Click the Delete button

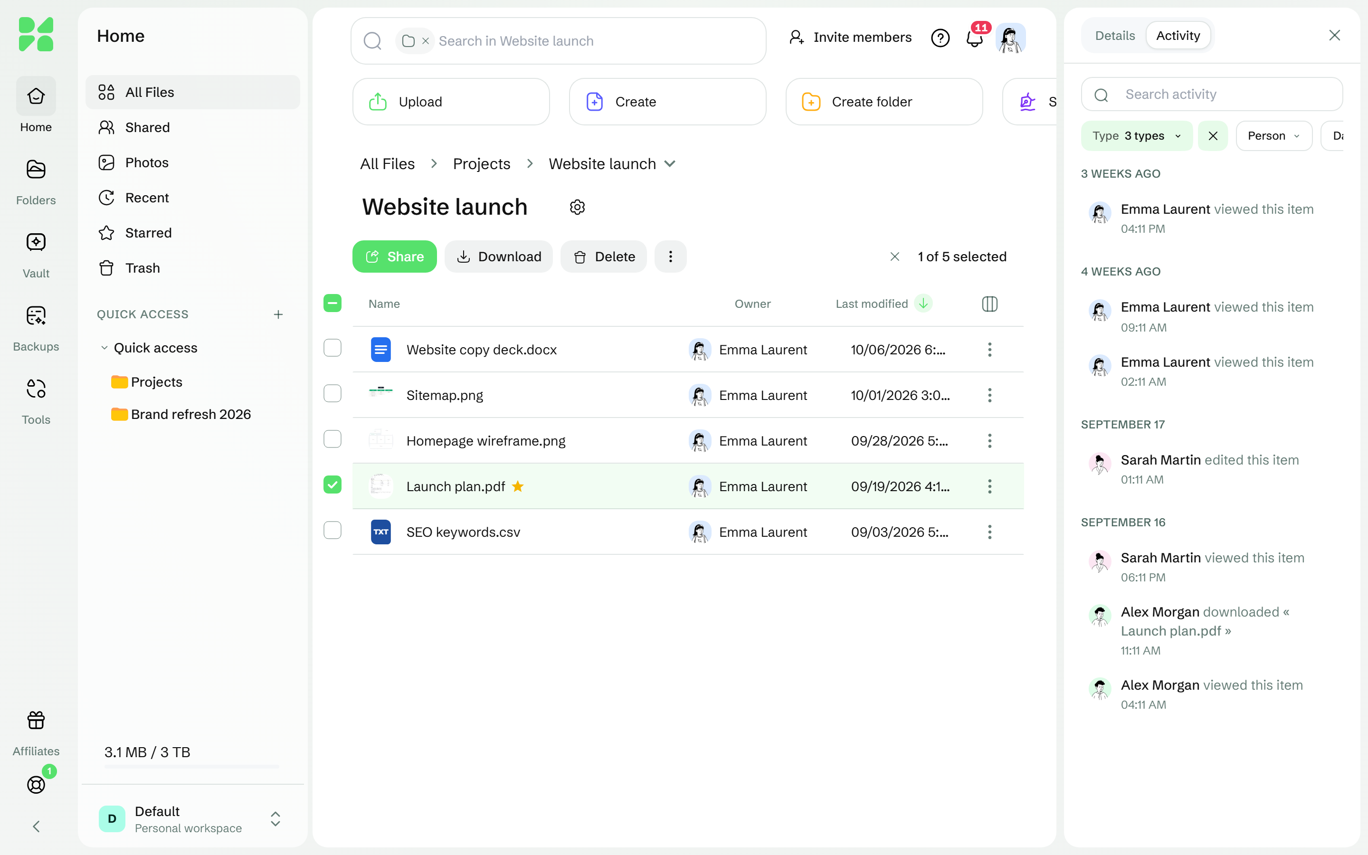click(603, 256)
